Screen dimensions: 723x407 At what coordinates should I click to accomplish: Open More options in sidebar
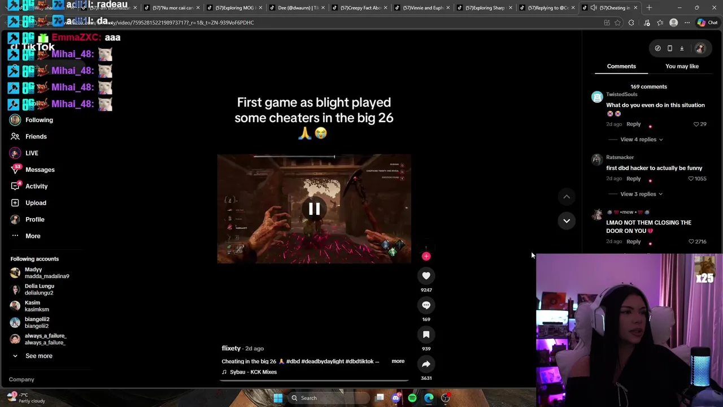coord(26,236)
